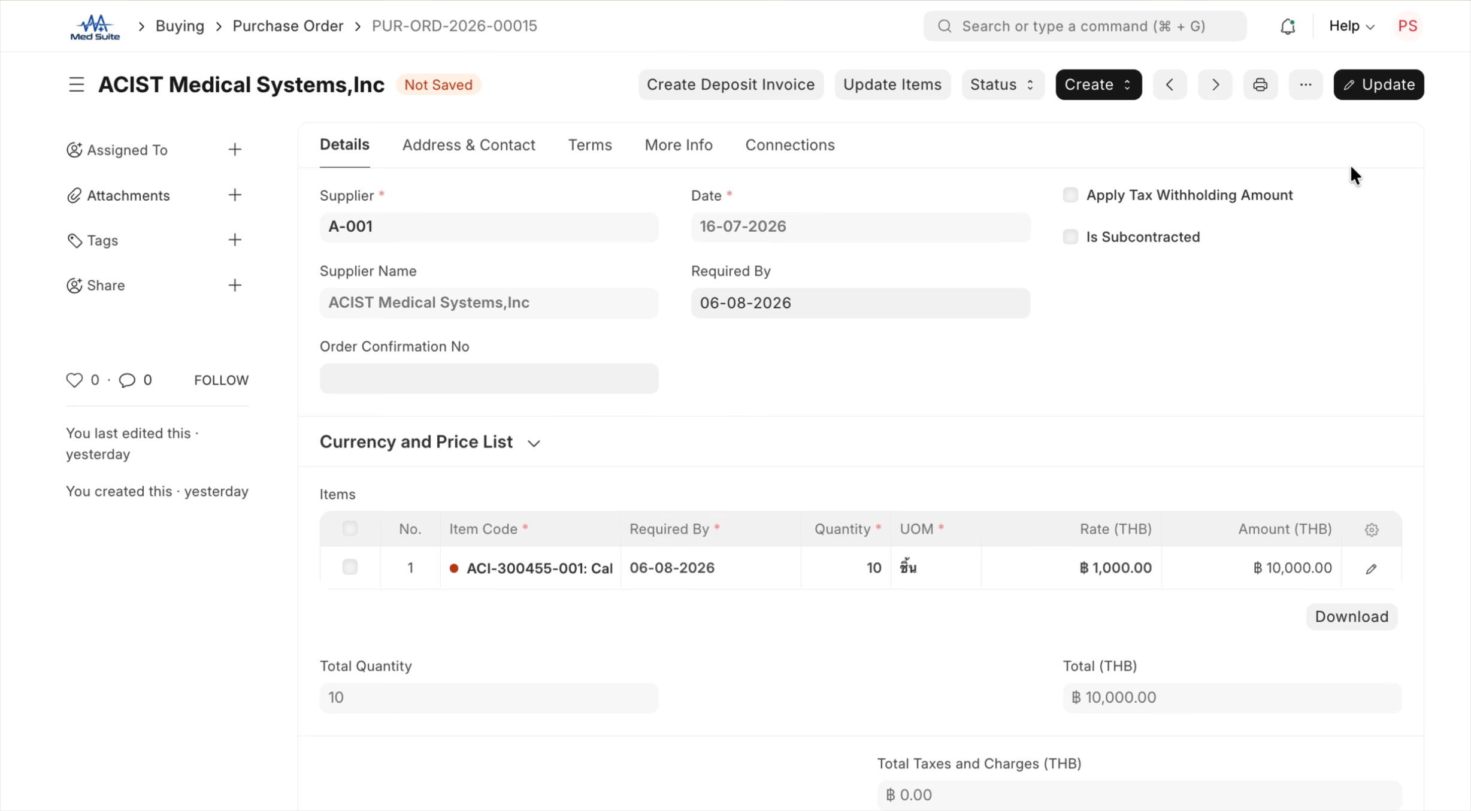
Task: Click the Supplier field A-001
Action: click(x=489, y=227)
